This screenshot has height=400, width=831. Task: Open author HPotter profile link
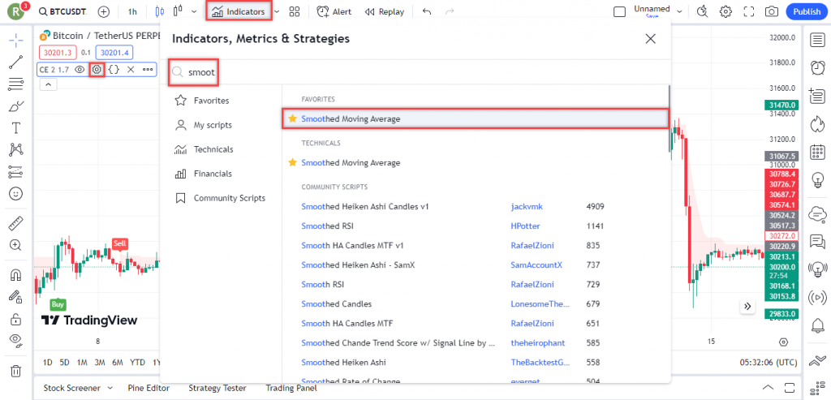coord(525,226)
